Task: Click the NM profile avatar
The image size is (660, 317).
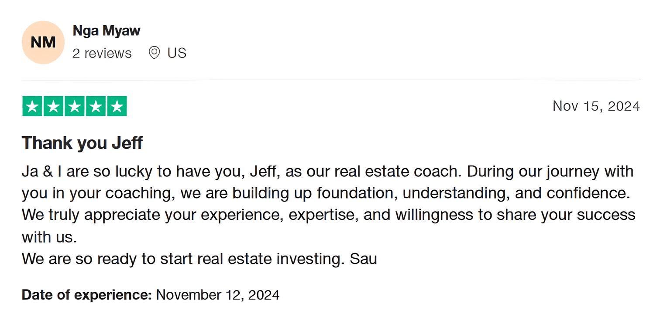Action: pos(43,42)
